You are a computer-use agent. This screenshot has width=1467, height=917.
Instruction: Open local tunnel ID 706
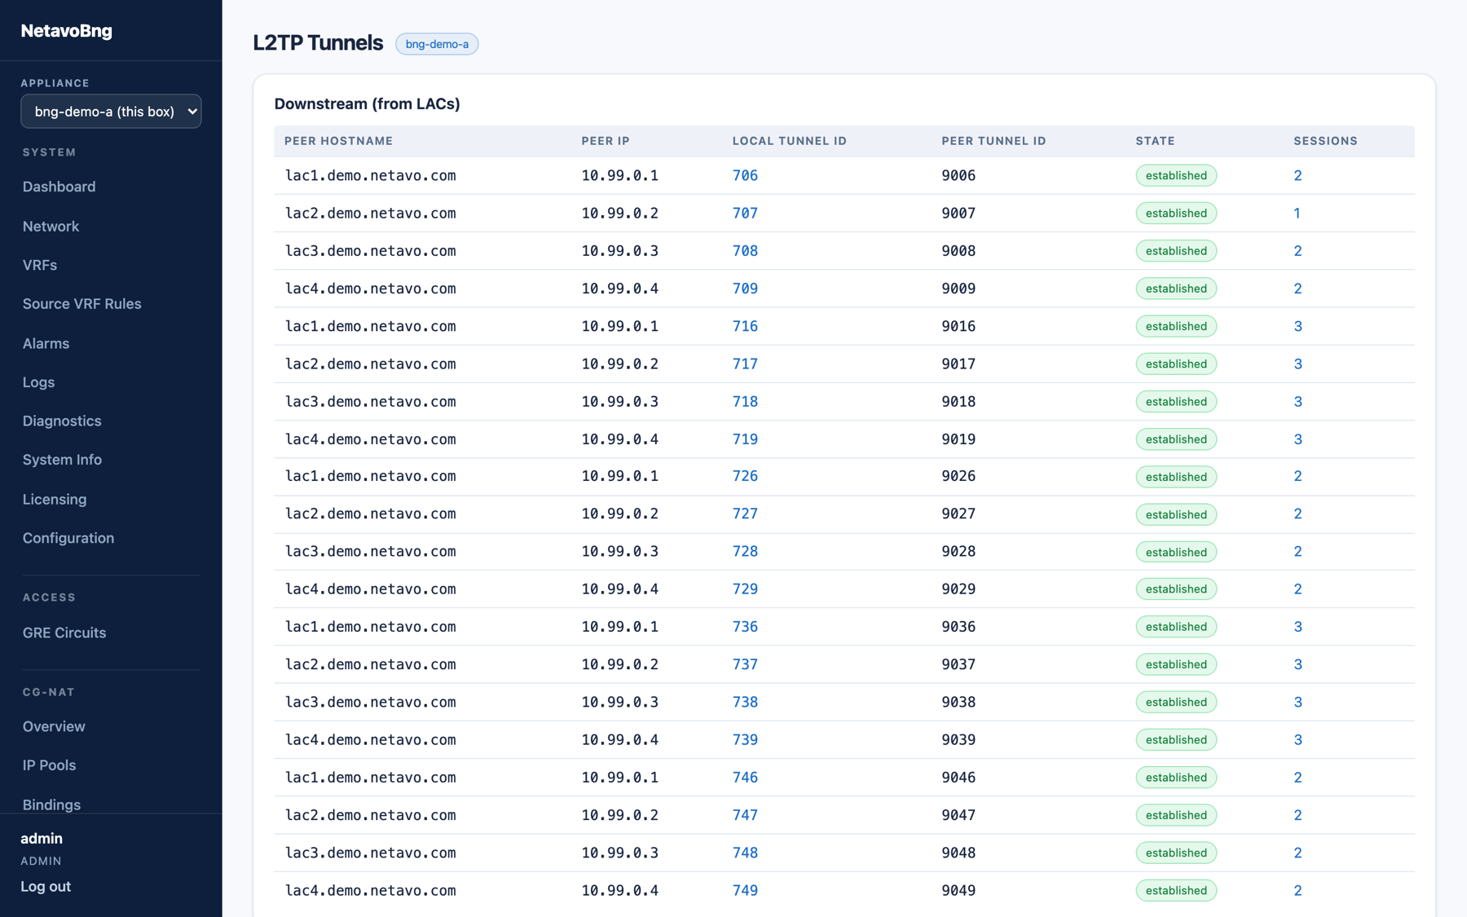pyautogui.click(x=745, y=175)
